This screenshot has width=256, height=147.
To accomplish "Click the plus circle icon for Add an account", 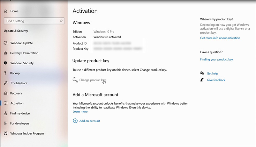I will point(75,121).
